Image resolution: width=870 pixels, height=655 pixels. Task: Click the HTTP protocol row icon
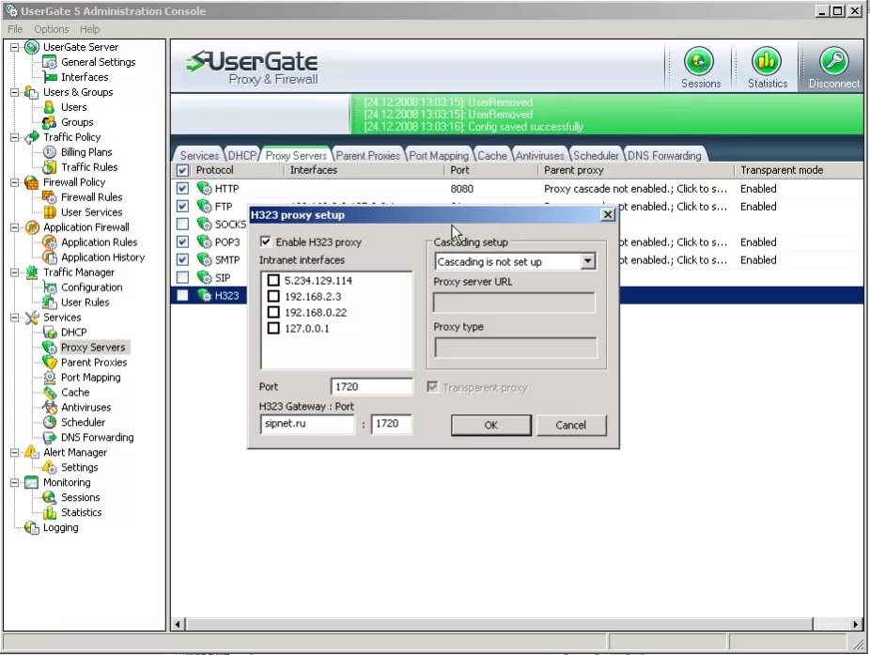[x=204, y=189]
